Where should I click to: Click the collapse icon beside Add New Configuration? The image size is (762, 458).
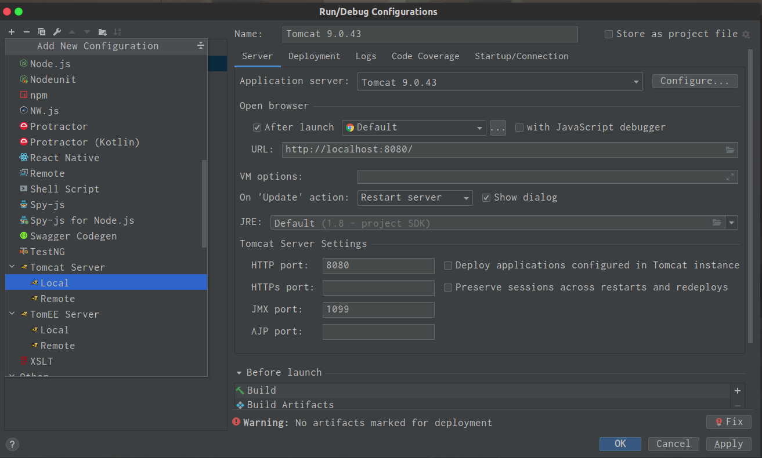point(200,46)
